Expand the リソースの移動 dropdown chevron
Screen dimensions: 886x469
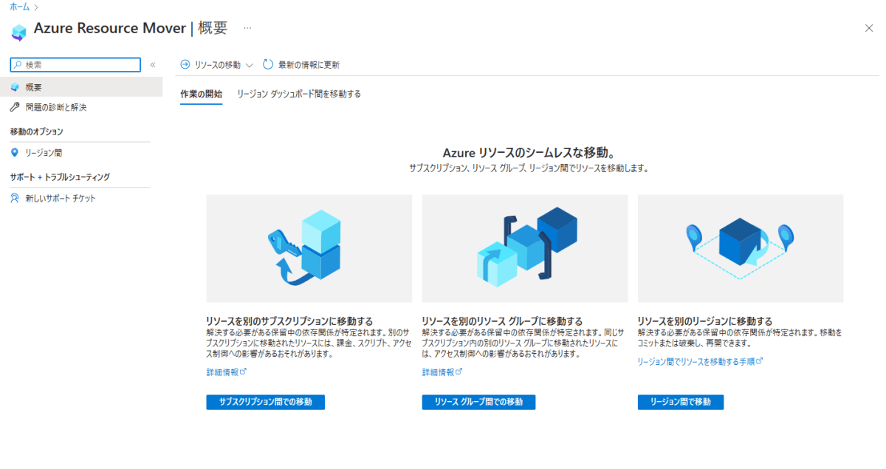pyautogui.click(x=249, y=65)
